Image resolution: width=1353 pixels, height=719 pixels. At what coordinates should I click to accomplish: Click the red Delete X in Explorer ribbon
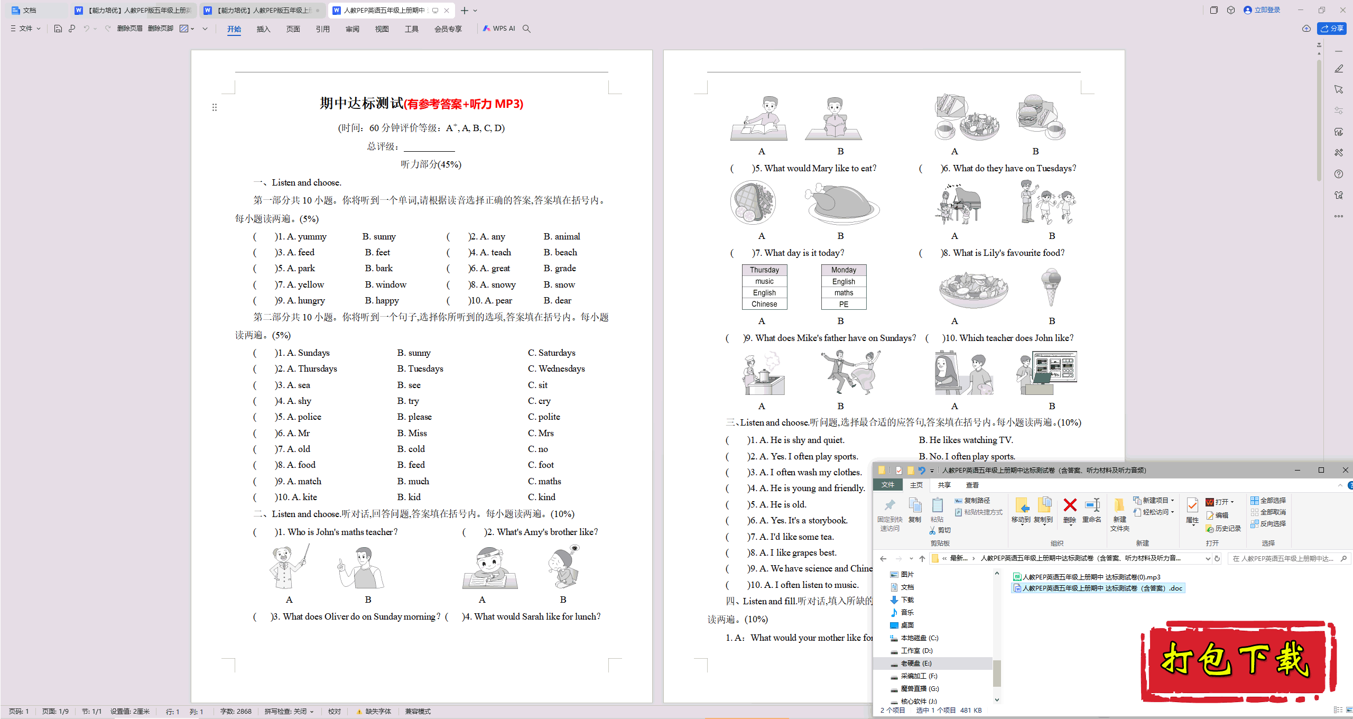coord(1070,506)
